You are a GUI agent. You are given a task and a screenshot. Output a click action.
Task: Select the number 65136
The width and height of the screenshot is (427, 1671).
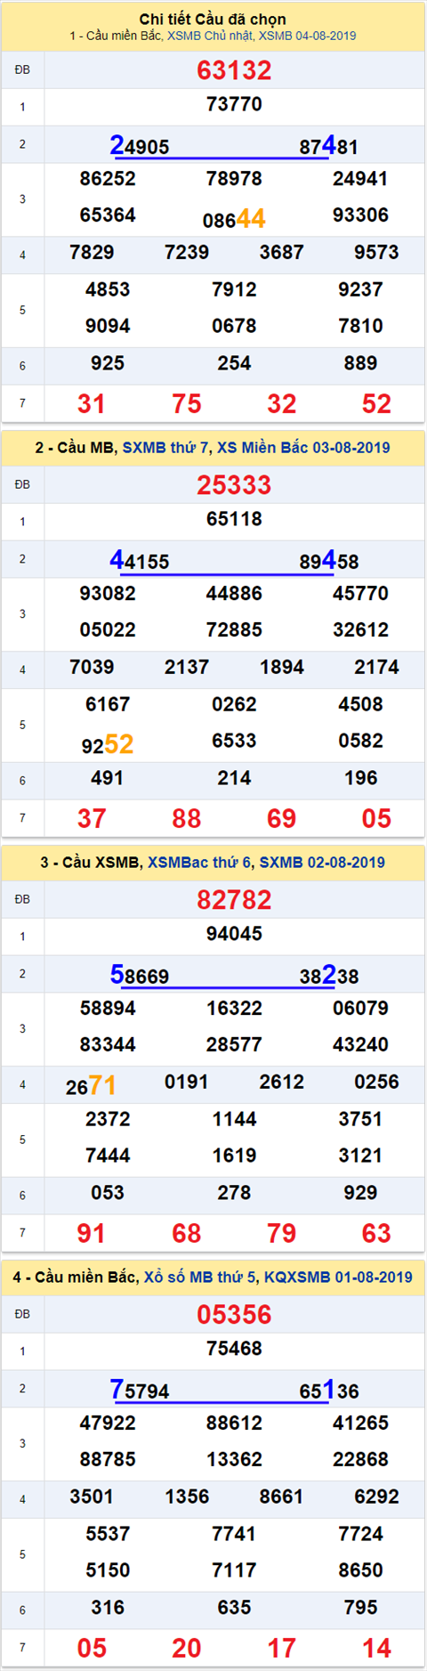pos(329,1390)
